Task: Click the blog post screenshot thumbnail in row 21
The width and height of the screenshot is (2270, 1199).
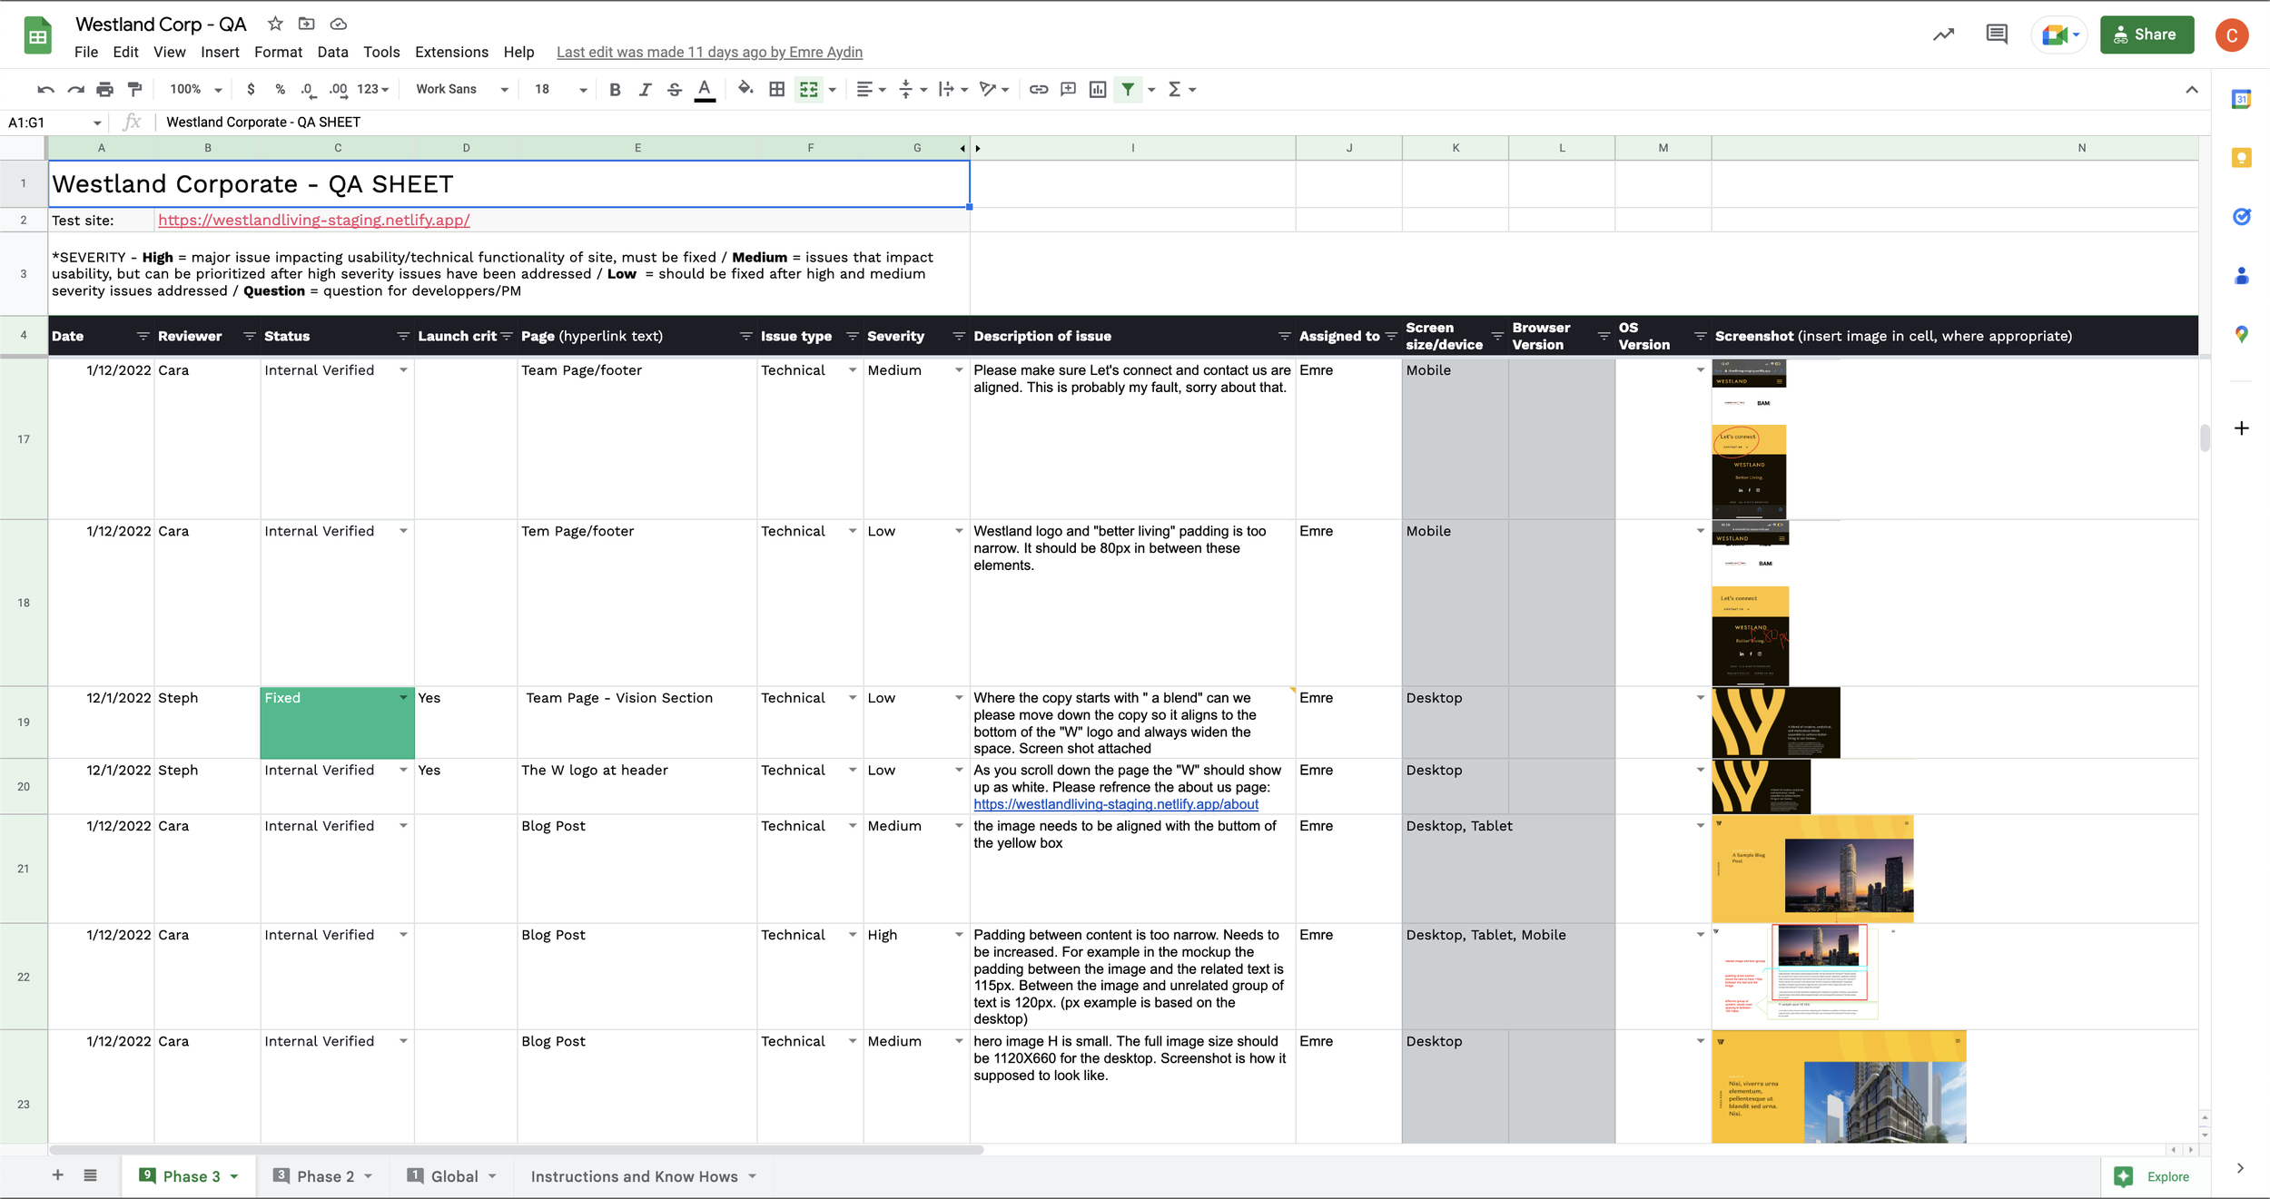Action: (x=1811, y=869)
